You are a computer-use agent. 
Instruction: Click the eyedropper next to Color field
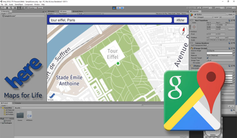234,53
